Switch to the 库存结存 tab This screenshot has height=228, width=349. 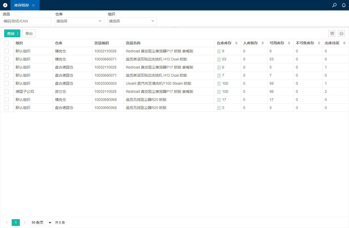[21, 5]
